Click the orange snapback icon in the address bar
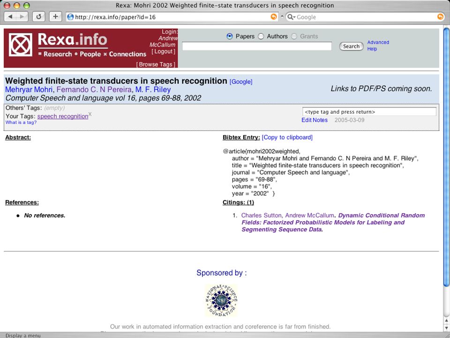This screenshot has height=338, width=450. coord(274,17)
